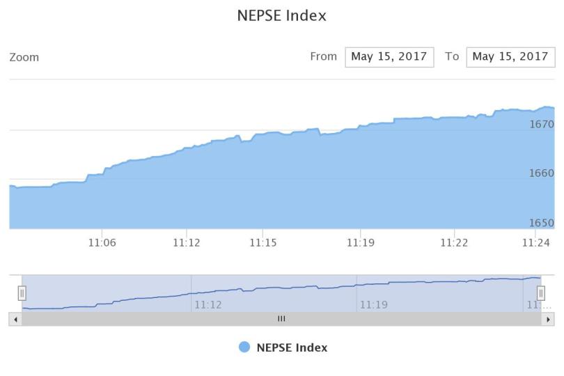Click the left navigator handle
The height and width of the screenshot is (376, 564).
[22, 293]
